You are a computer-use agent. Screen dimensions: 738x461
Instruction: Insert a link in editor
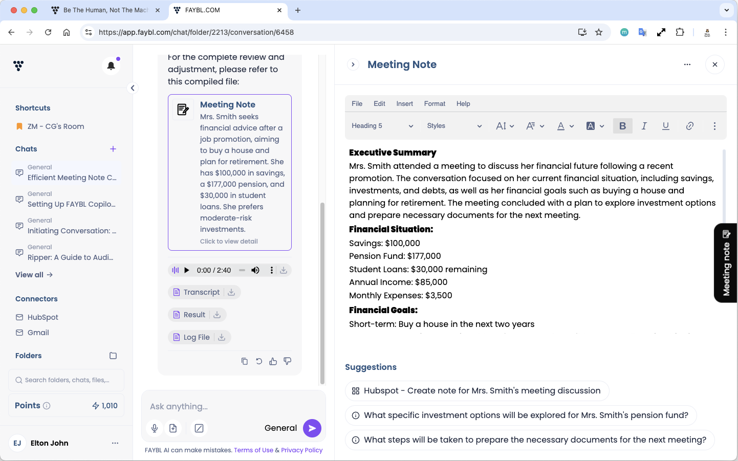[690, 126]
